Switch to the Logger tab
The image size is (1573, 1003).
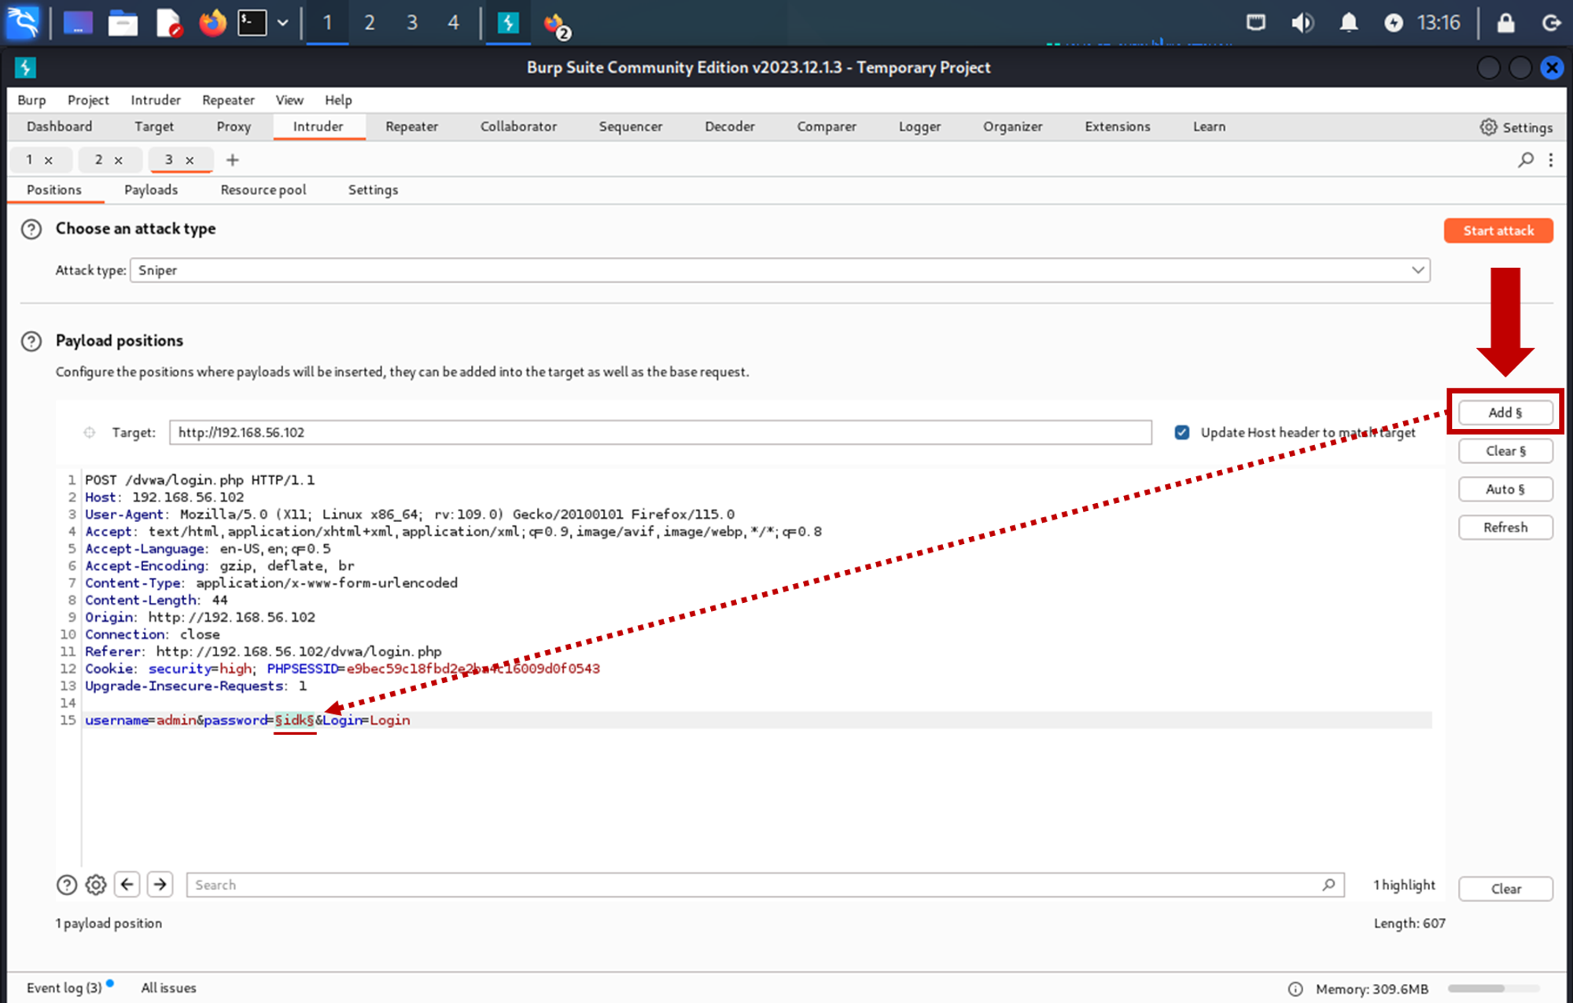919,127
